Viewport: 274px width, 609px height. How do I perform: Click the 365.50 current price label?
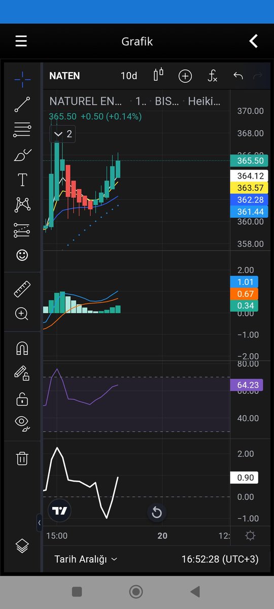(249, 160)
